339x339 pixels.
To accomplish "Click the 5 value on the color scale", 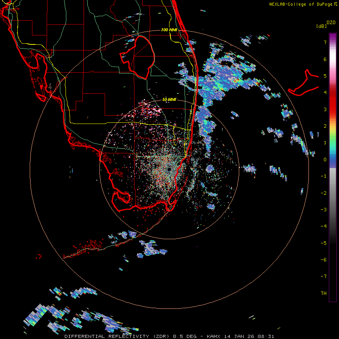I will (325, 76).
